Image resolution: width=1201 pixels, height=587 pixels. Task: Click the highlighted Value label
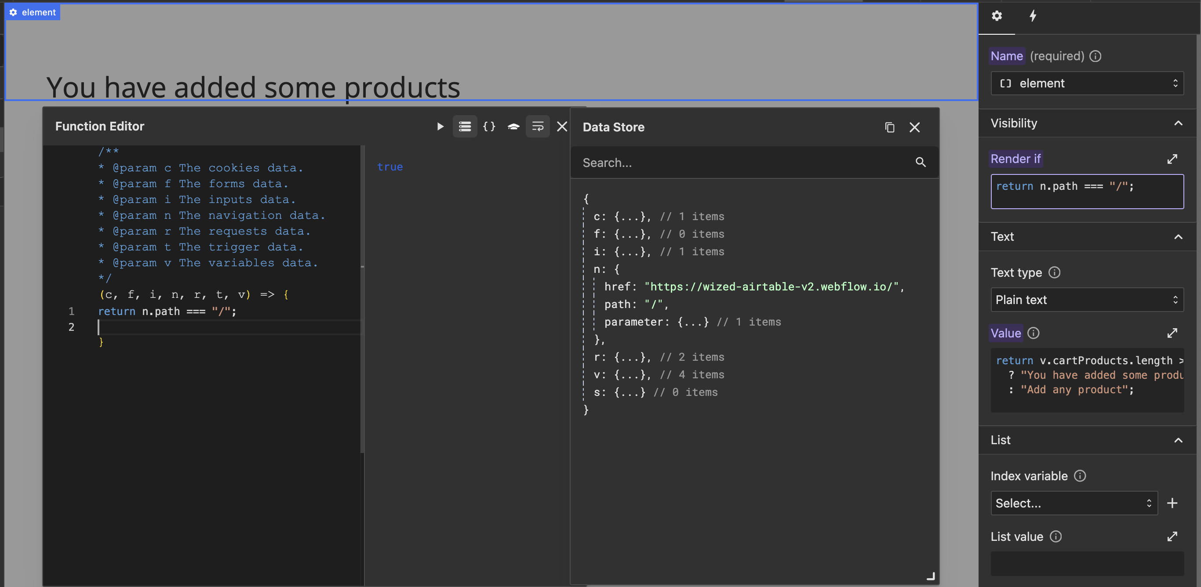pos(1006,333)
